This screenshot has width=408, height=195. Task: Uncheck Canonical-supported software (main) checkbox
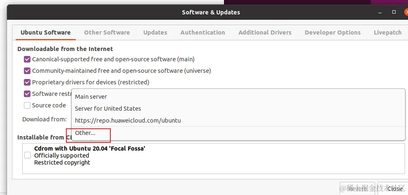pos(28,59)
